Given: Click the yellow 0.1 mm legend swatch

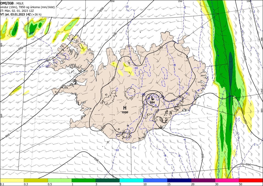Looking at the screenshot, I should pyautogui.click(x=12, y=180).
